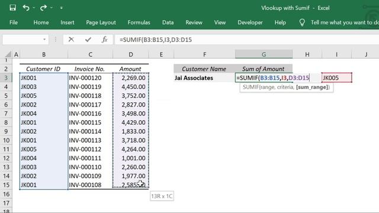Open the Review tab
The width and height of the screenshot is (379, 213).
pos(194,22)
